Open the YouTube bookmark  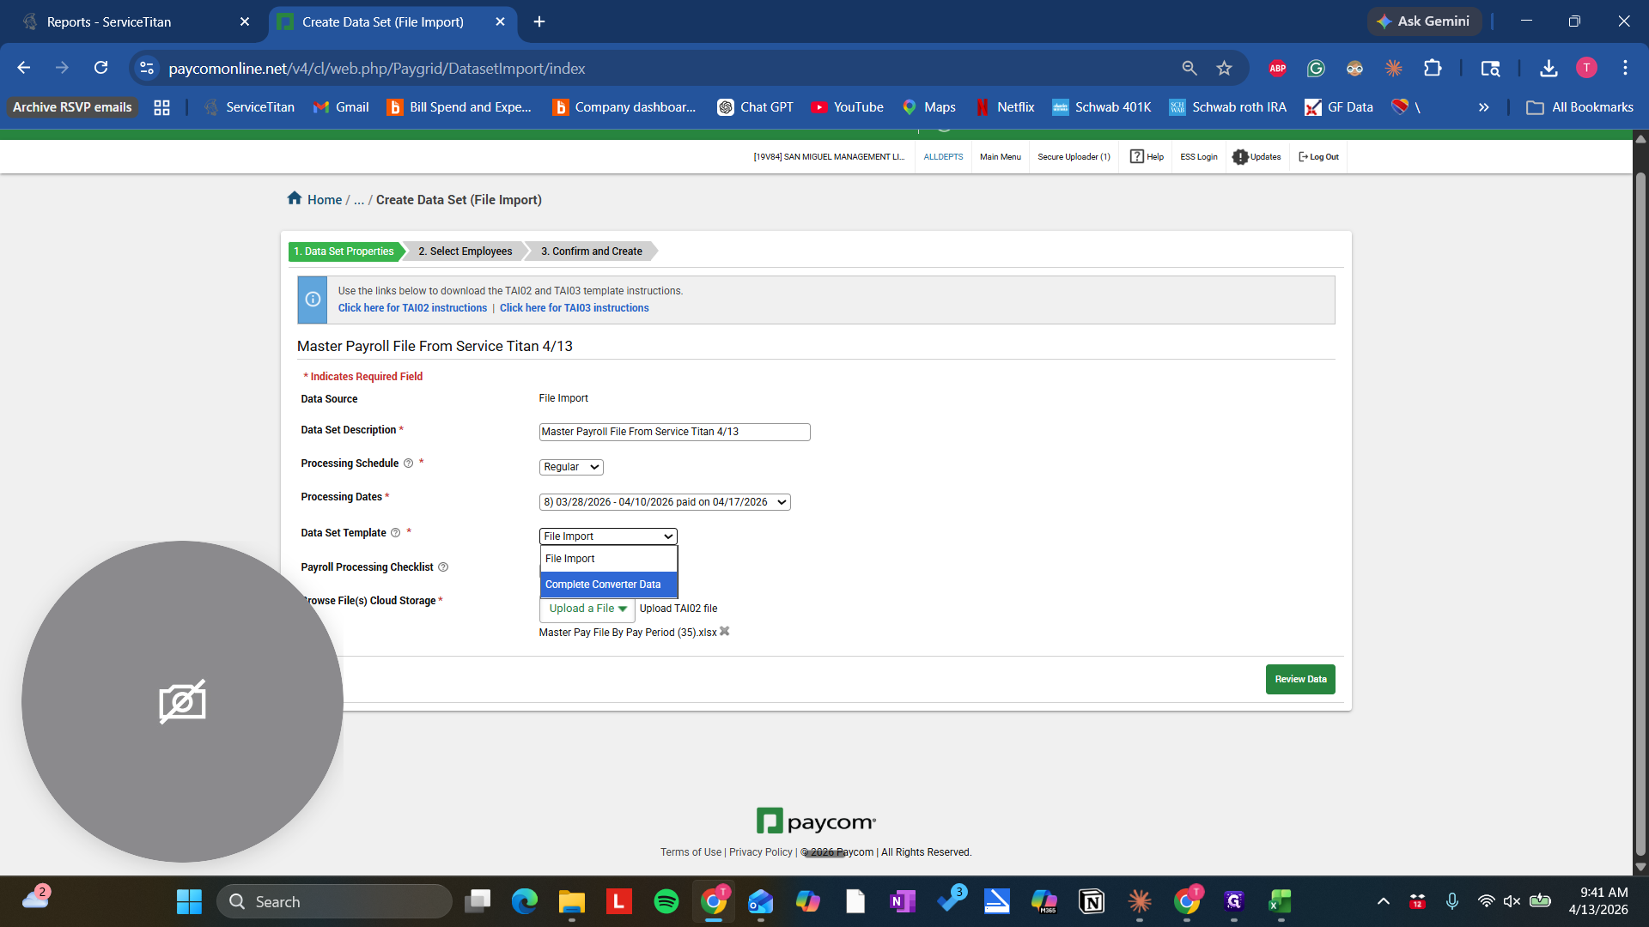847,107
